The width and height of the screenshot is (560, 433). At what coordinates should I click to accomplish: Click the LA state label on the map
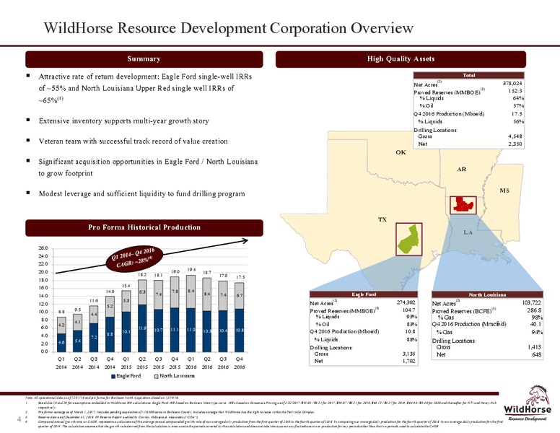click(468, 232)
